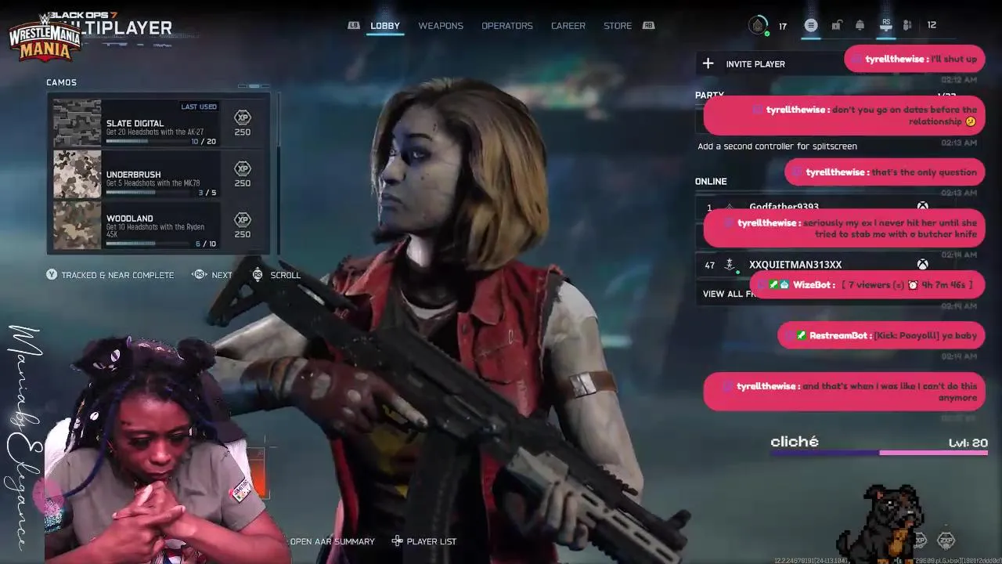1002x564 pixels.
Task: Click the RS button icon beside Next
Action: pyautogui.click(x=199, y=275)
